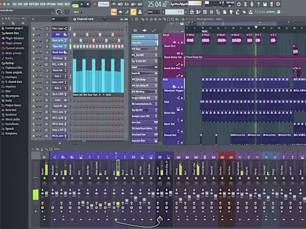This screenshot has width=306, height=229.
Task: Select the Vocal Delay Vol automation clip
Action: pyautogui.click(x=245, y=57)
